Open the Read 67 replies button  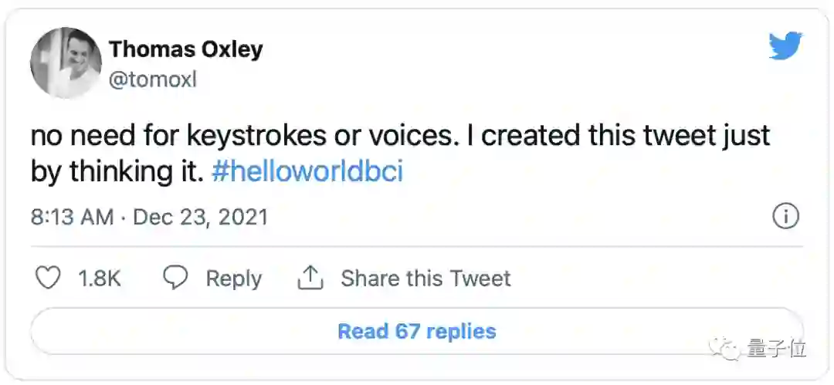coord(416,332)
